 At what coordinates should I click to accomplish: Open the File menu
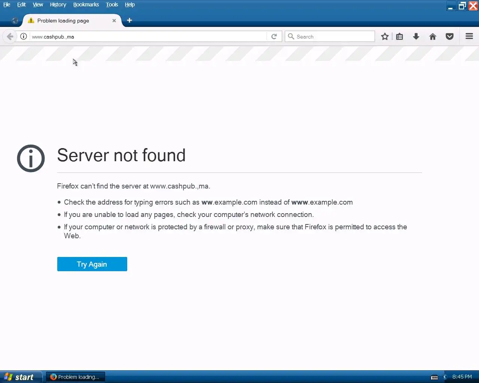(7, 4)
